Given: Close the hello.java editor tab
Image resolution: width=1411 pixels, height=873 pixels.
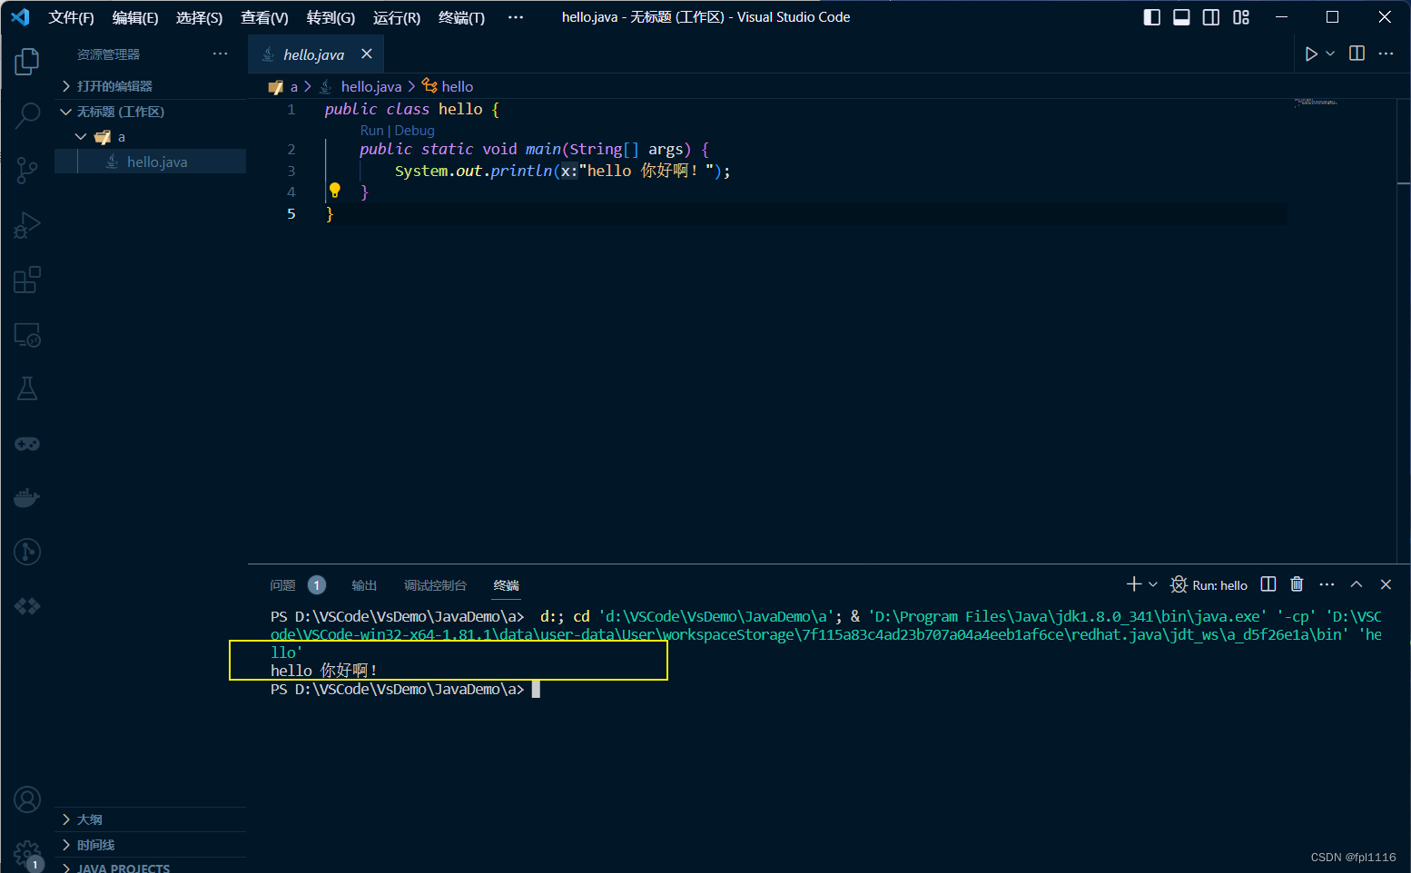Looking at the screenshot, I should click(x=367, y=54).
